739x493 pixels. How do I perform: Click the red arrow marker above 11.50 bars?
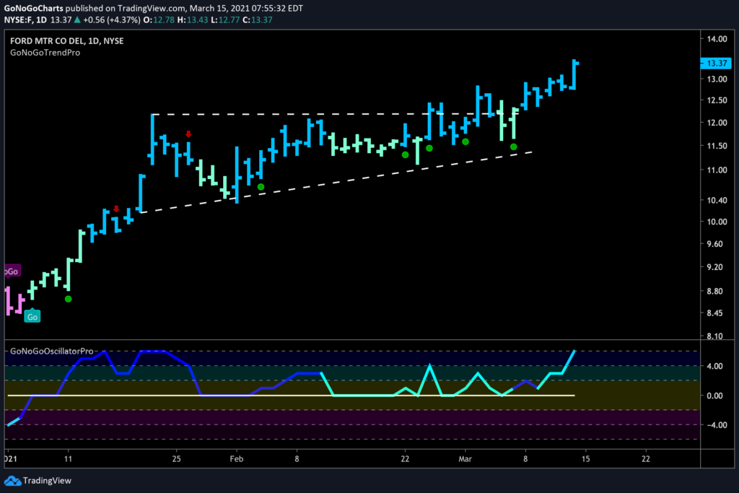(x=188, y=134)
